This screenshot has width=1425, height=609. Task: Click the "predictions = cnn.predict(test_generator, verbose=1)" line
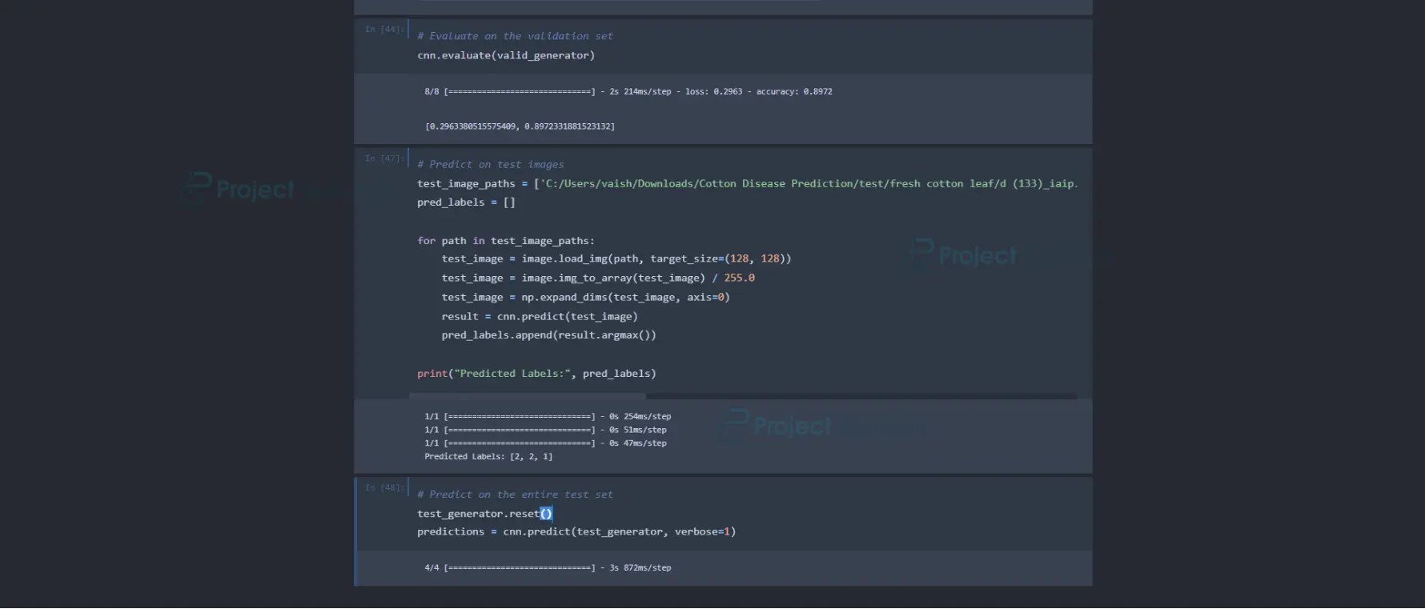pyautogui.click(x=576, y=531)
